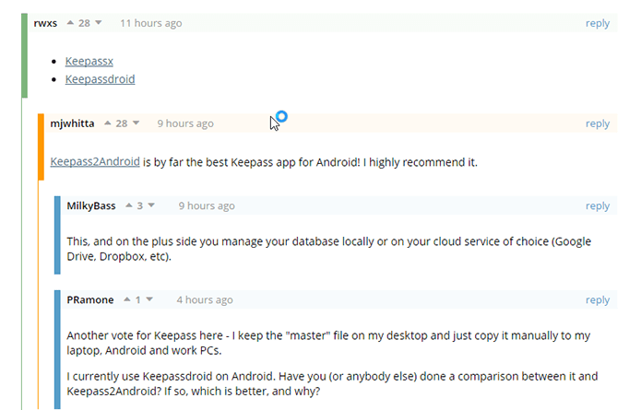Image resolution: width=641 pixels, height=410 pixels.
Task: Downvote the PRamone comment
Action: [149, 299]
